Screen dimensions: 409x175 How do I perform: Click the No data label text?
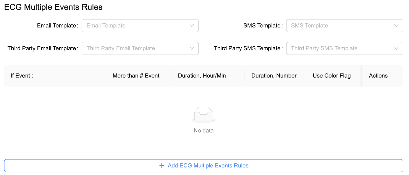tap(203, 130)
